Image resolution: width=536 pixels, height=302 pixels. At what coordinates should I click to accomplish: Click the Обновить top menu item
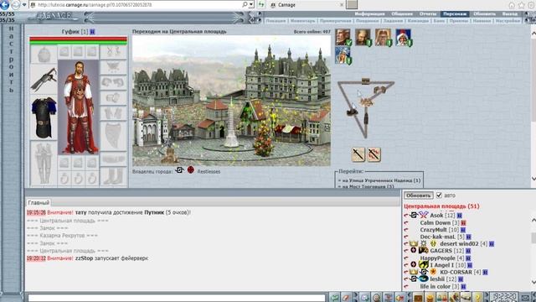(484, 13)
